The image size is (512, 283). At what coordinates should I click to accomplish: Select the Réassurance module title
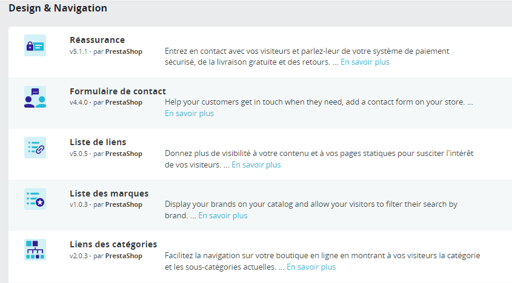97,40
